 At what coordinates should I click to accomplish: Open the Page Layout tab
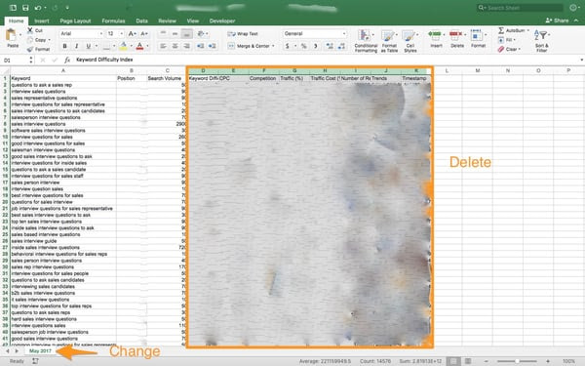[75, 20]
